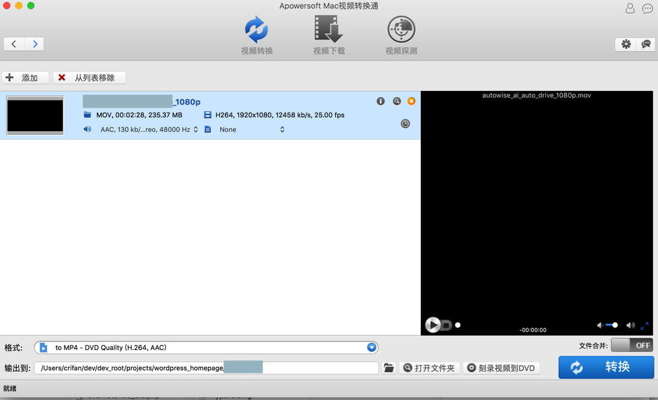The height and width of the screenshot is (400, 658).
Task: Click 从列表移除 button
Action: coord(89,78)
